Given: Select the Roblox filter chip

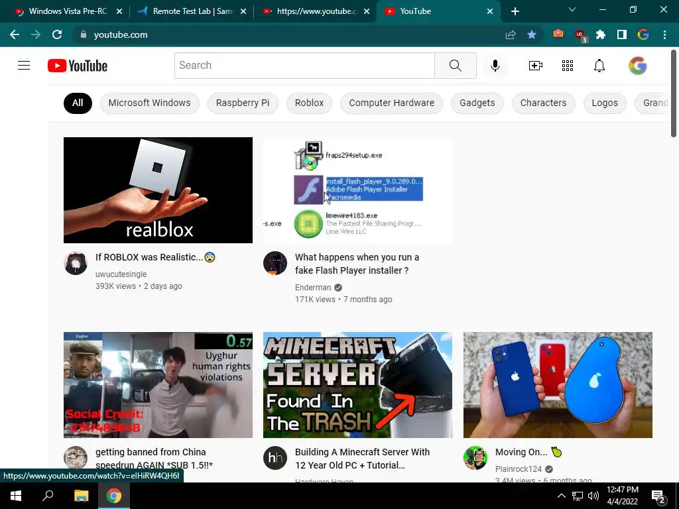Looking at the screenshot, I should pyautogui.click(x=309, y=103).
